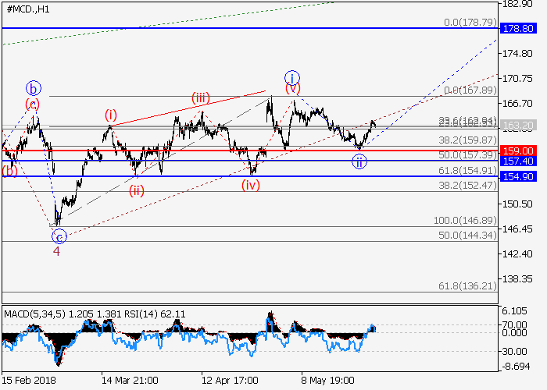Select the 8 May 19:00 time axis label
The image size is (547, 390).
tap(328, 379)
